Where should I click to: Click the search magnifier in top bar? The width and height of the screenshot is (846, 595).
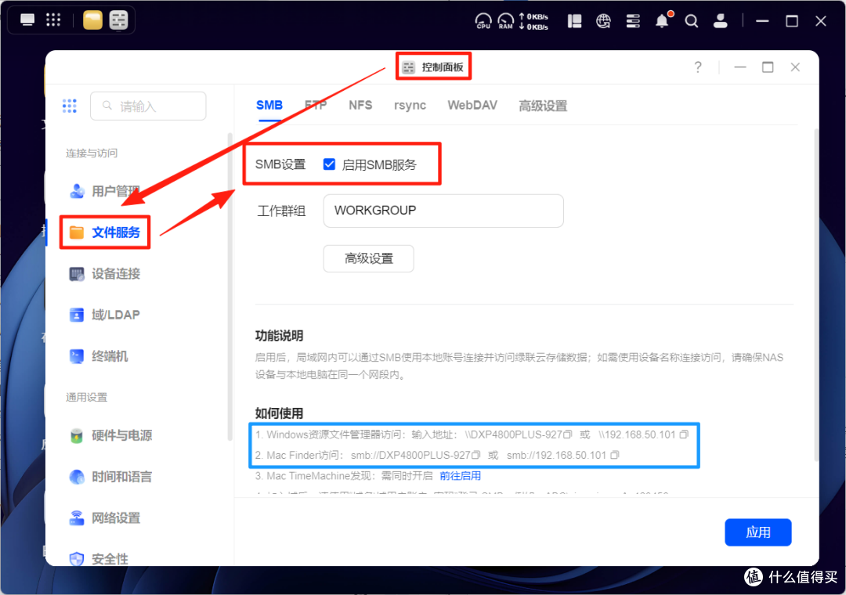[691, 21]
